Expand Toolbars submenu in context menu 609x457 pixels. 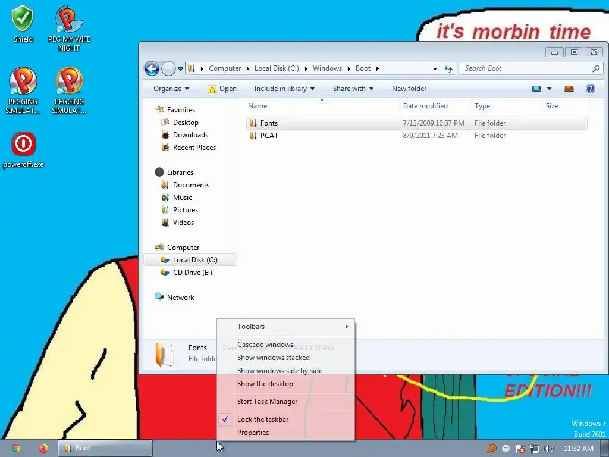286,327
